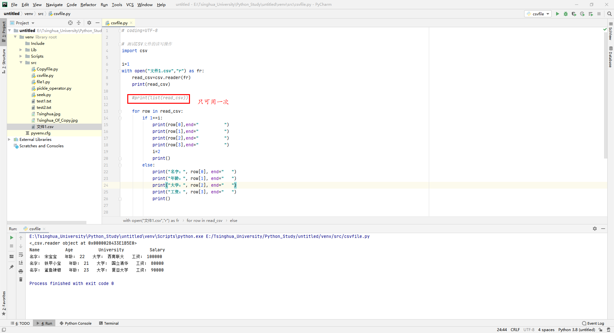Click the stop square in the Run panel

pos(12,246)
